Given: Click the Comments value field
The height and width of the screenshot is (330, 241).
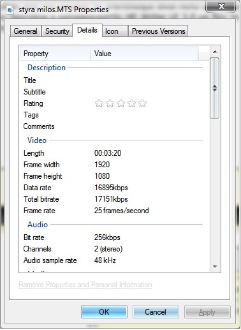Looking at the screenshot, I should [147, 126].
